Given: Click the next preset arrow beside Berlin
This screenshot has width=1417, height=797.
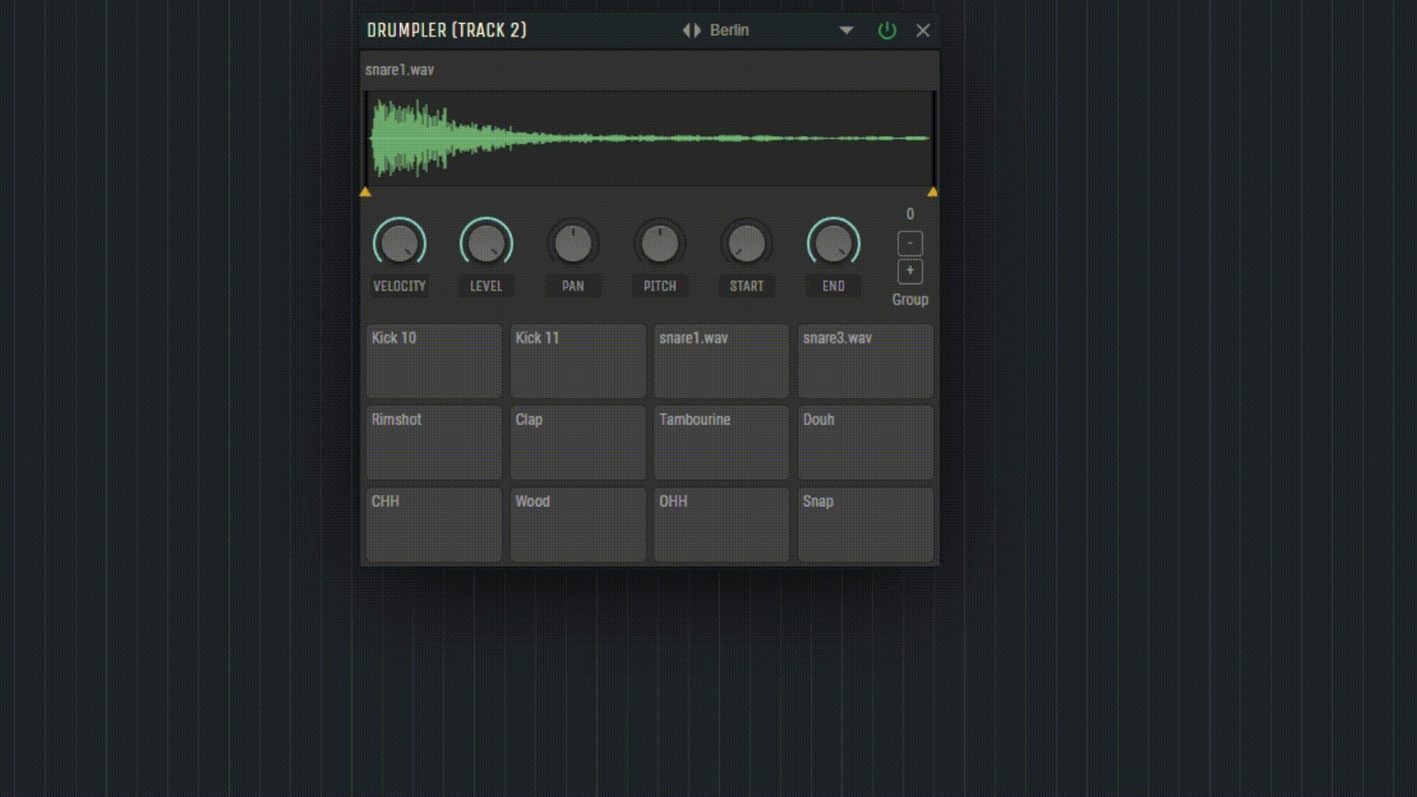Looking at the screenshot, I should 697,30.
